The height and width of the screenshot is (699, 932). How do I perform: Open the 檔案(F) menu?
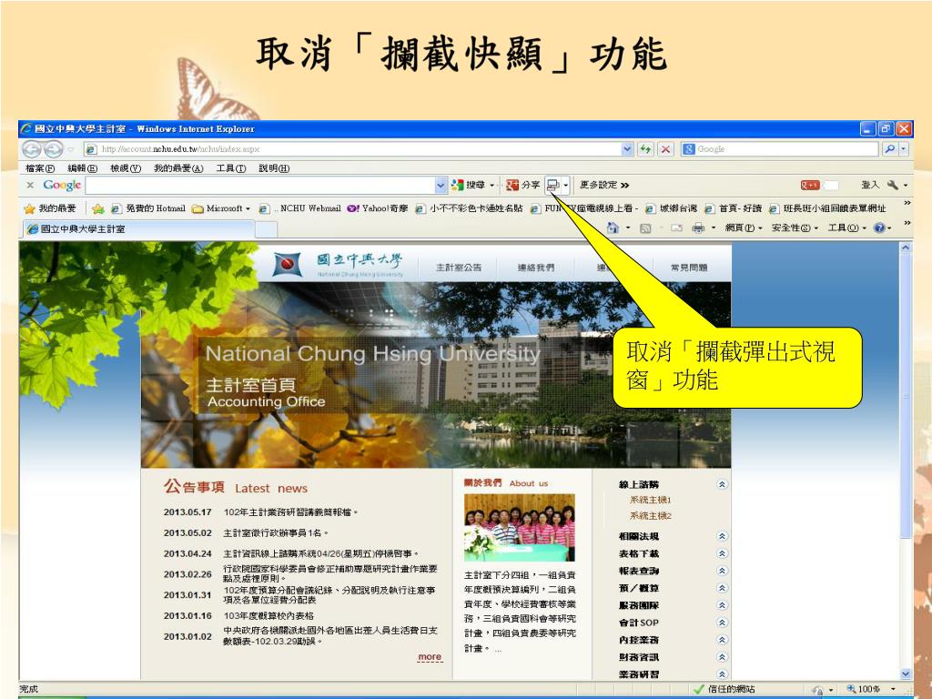(40, 168)
